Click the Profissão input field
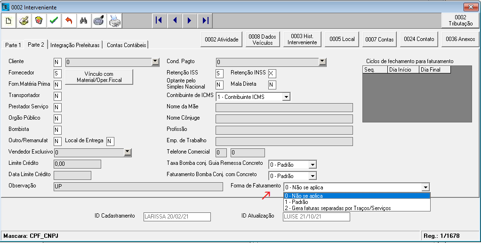This screenshot has height=243, width=481. click(284, 130)
